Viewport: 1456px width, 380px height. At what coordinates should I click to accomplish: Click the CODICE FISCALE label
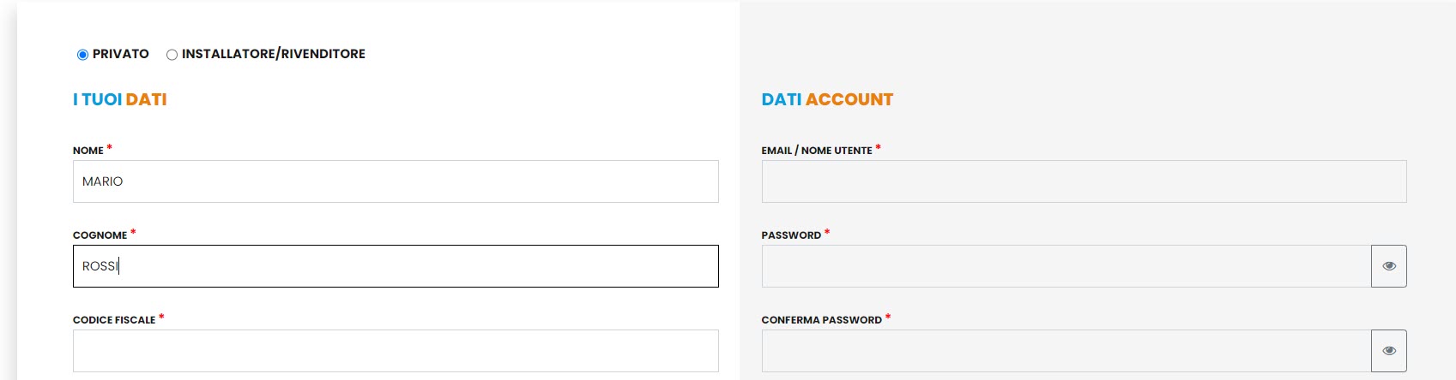point(114,320)
